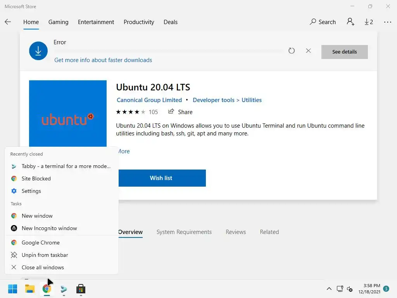
Task: Select Close all windows
Action: tap(62, 268)
